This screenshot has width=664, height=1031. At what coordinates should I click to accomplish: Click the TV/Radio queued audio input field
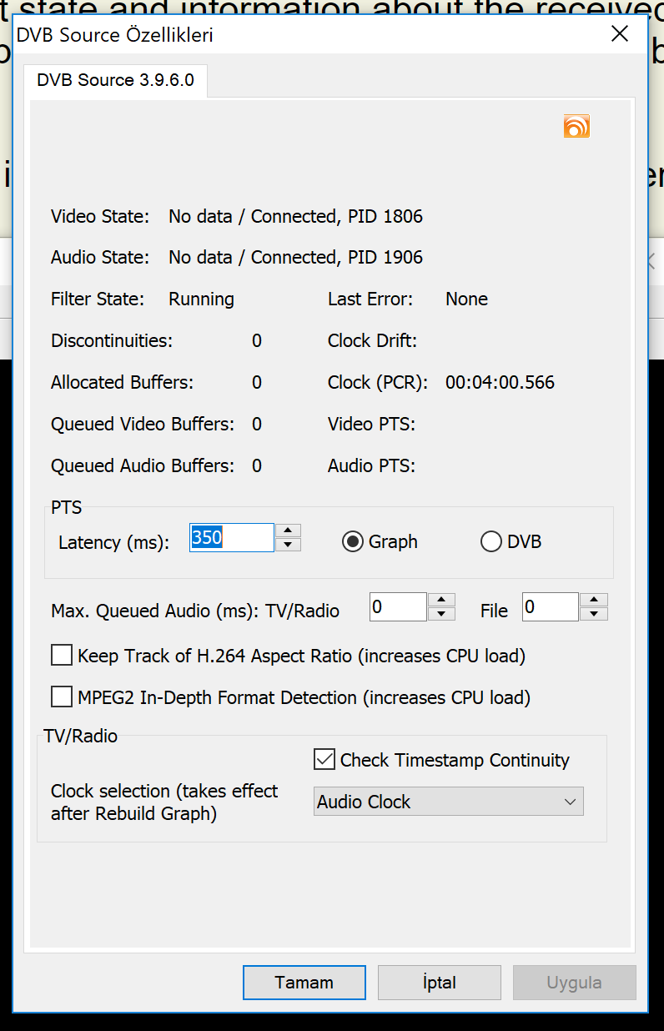click(398, 607)
